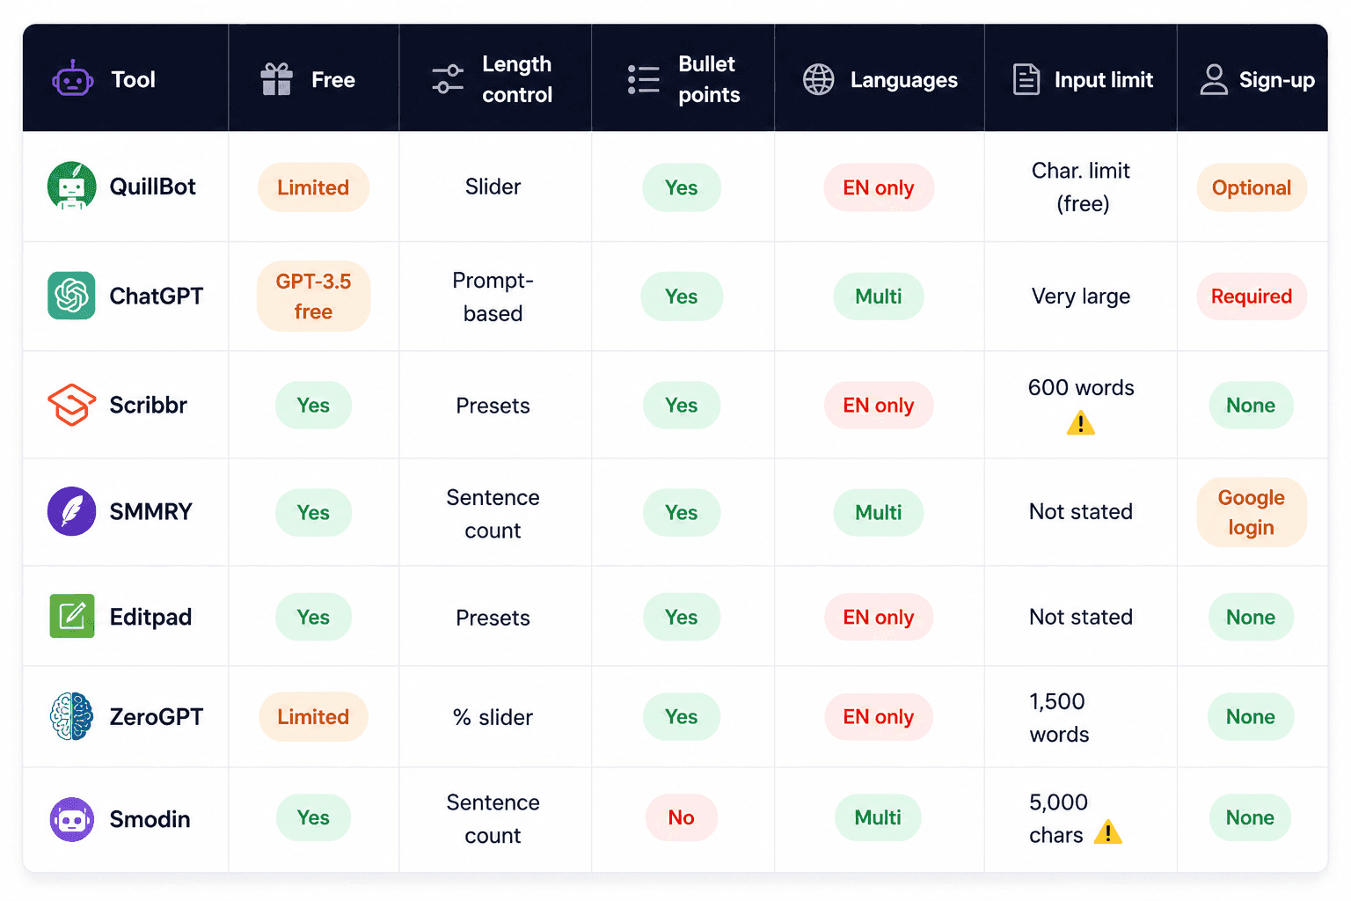This screenshot has width=1351, height=901.
Task: Click EN only badge in ZeroGPT row
Action: [x=879, y=717]
